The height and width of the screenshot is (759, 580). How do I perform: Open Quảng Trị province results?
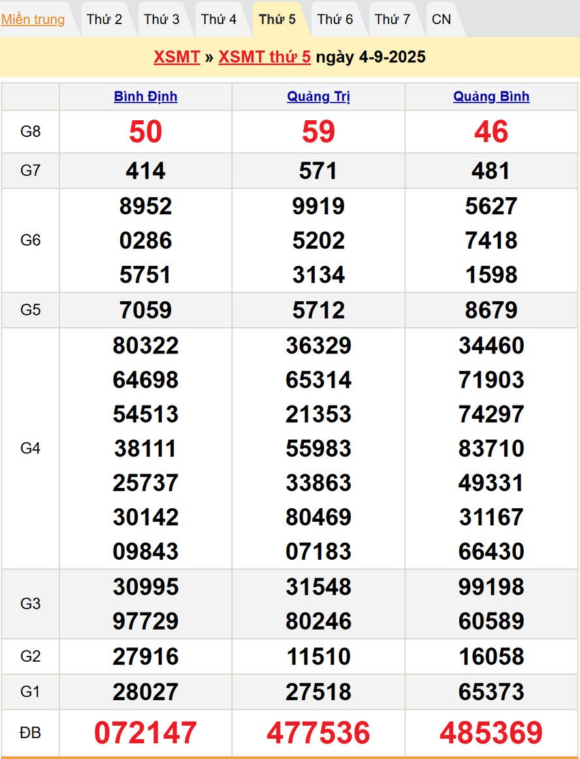pos(319,97)
